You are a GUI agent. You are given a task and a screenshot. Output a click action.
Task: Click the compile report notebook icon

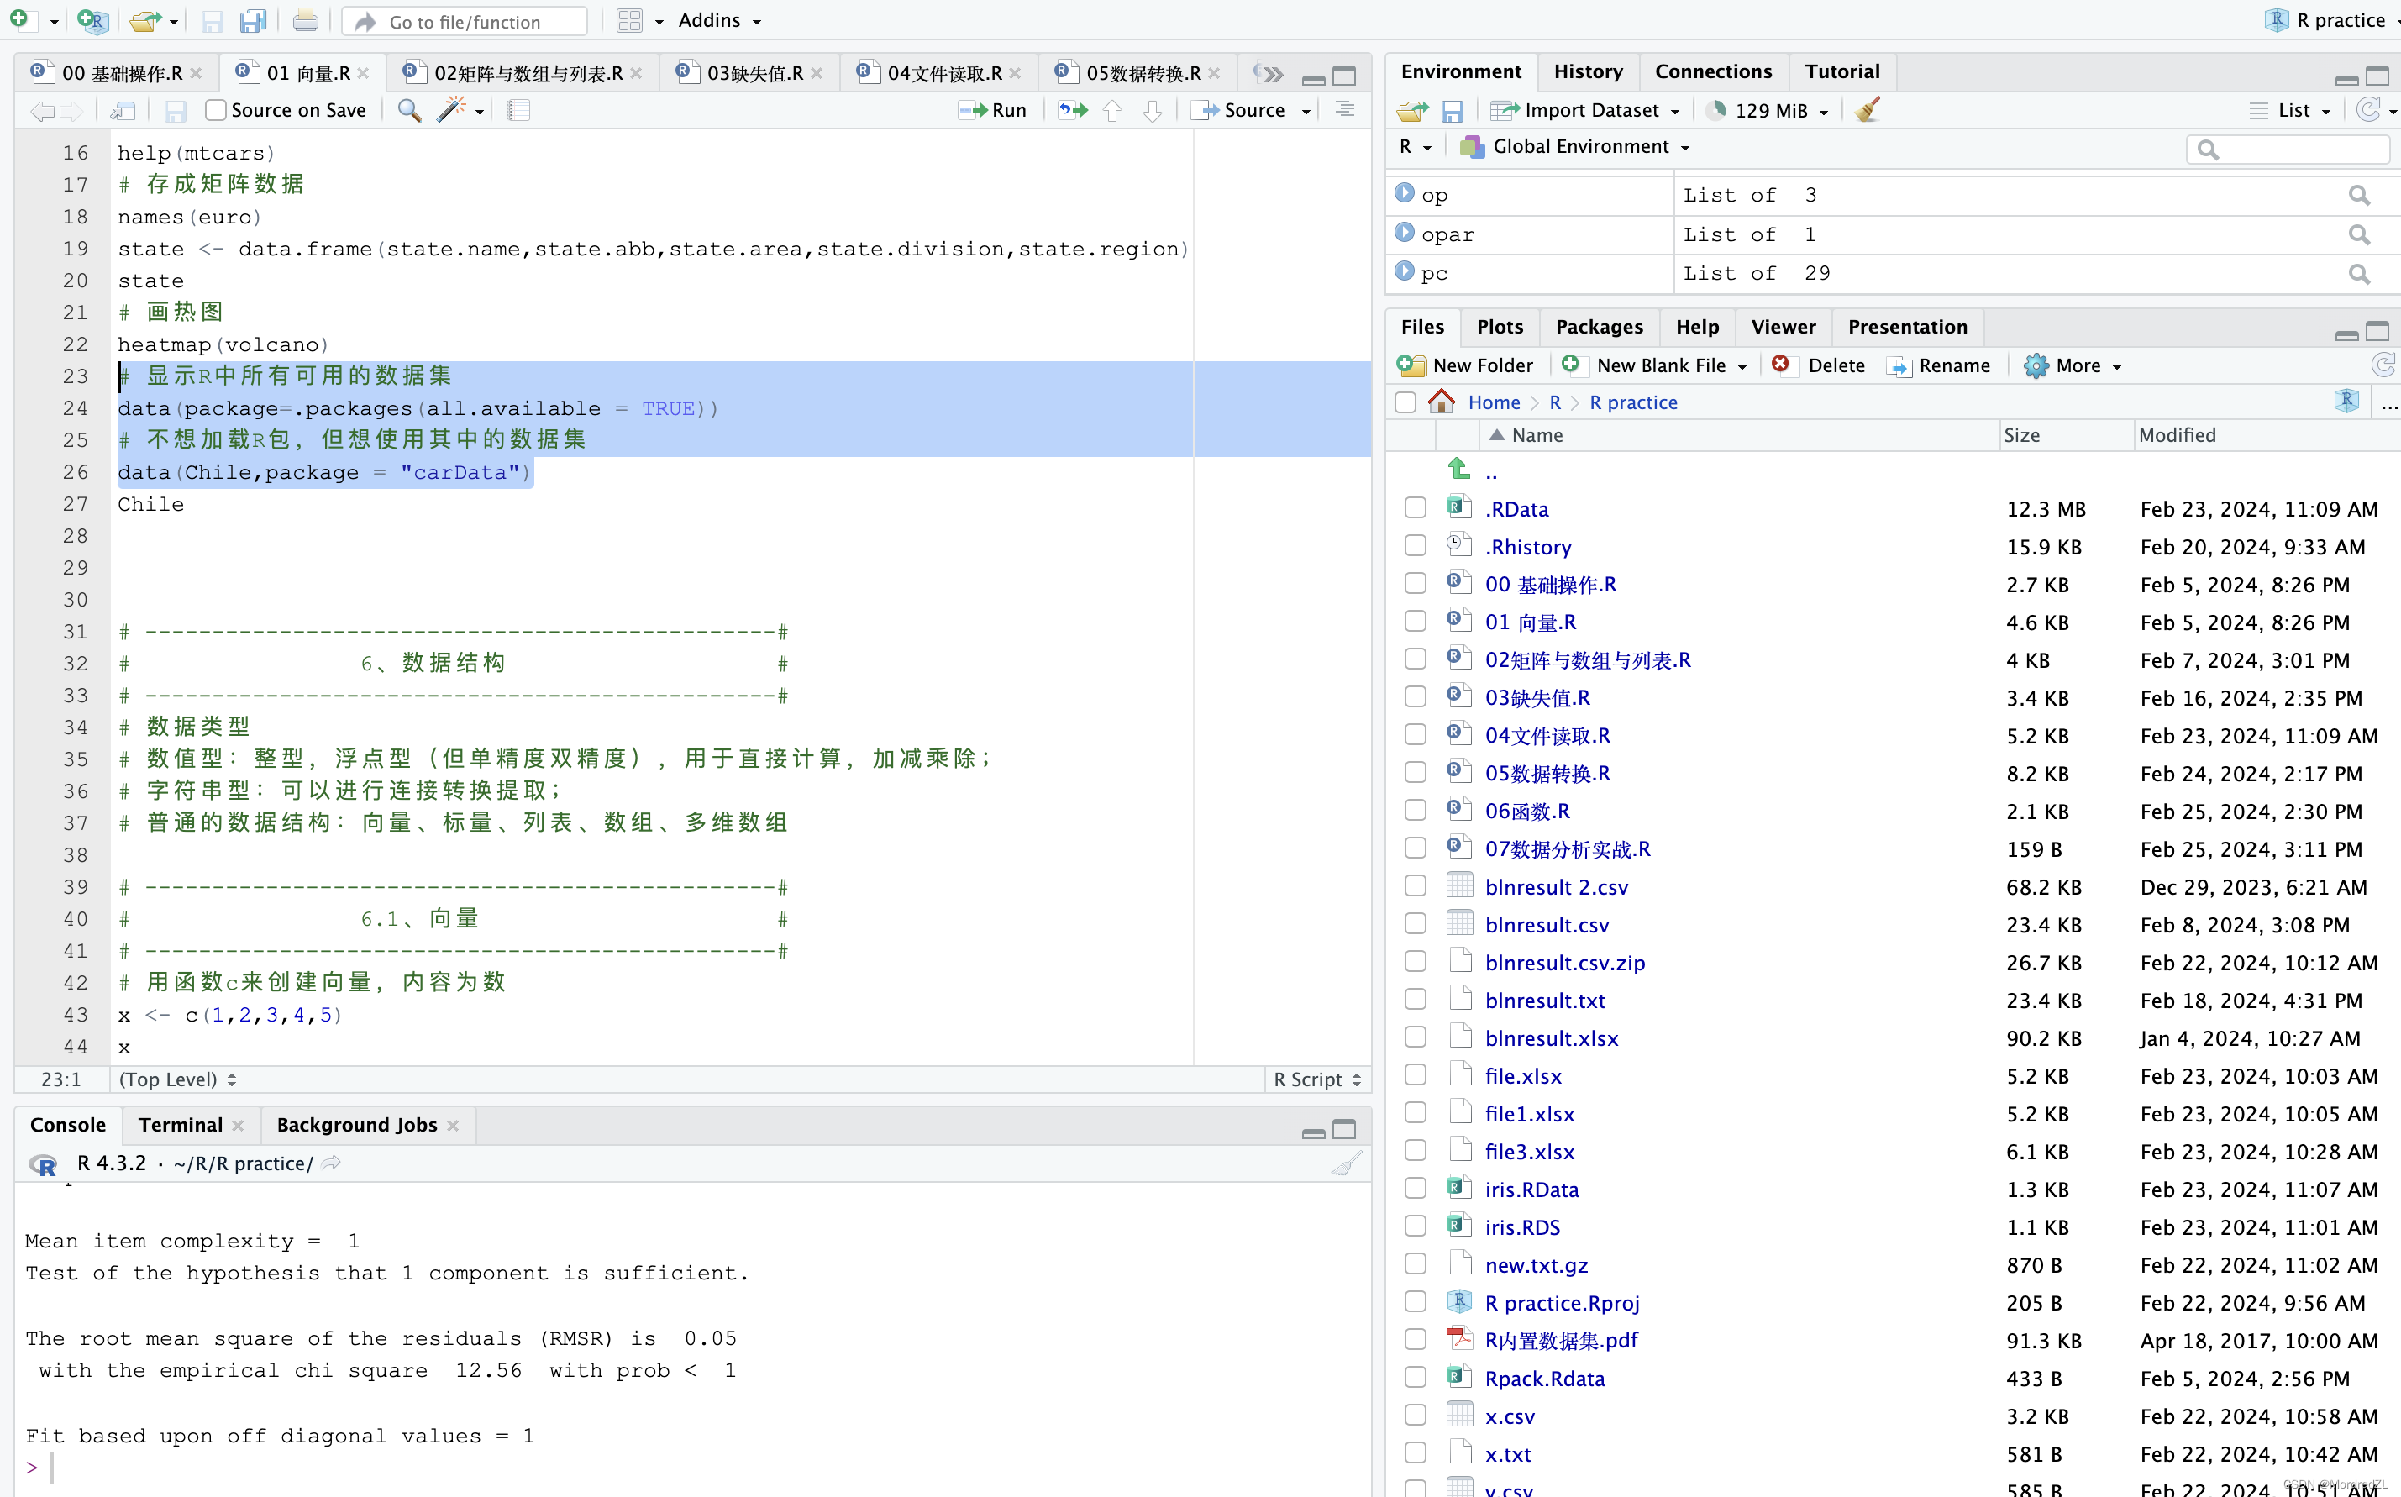point(519,110)
